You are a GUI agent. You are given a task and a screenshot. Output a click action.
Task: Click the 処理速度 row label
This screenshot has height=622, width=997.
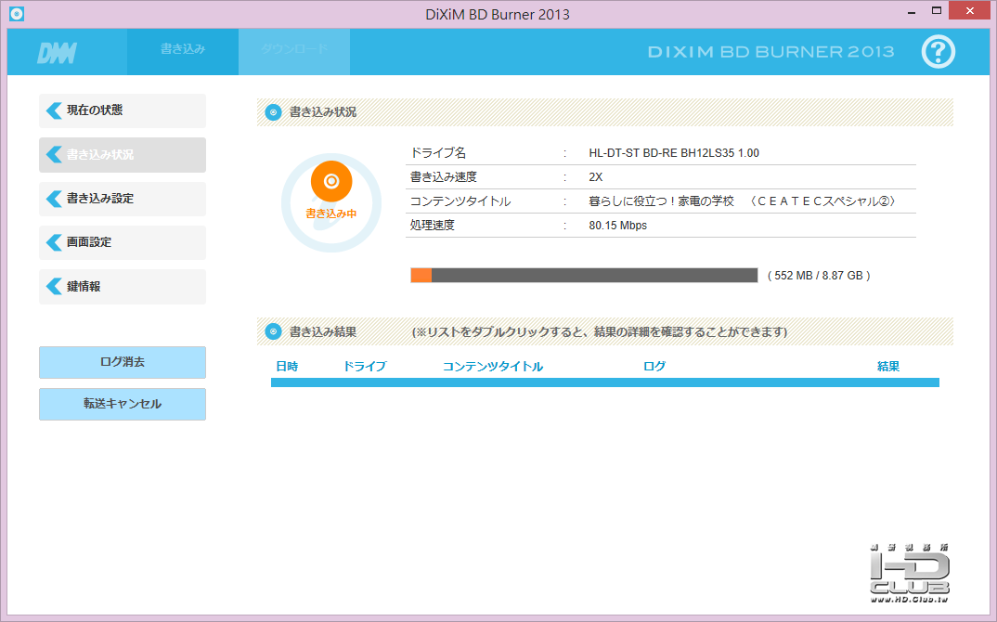(x=433, y=226)
